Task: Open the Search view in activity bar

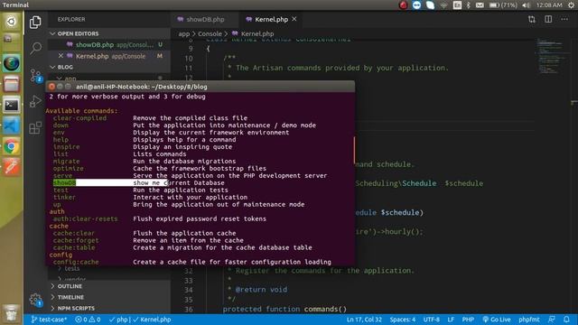Action: click(x=35, y=48)
